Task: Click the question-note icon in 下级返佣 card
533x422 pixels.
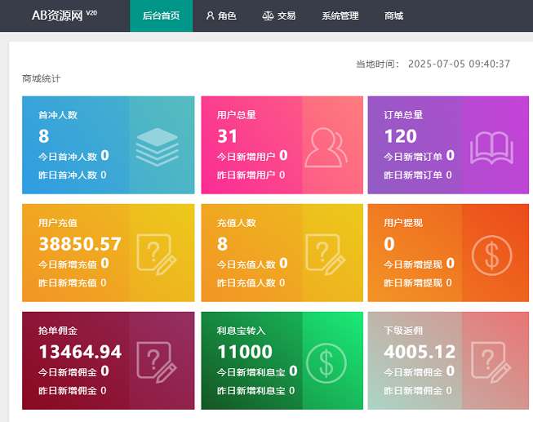Action: pos(491,362)
